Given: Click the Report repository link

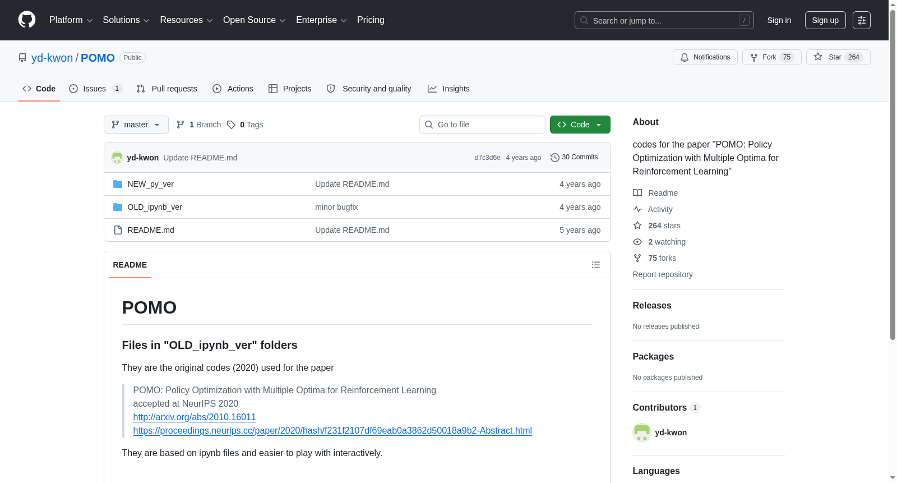Looking at the screenshot, I should click(663, 274).
